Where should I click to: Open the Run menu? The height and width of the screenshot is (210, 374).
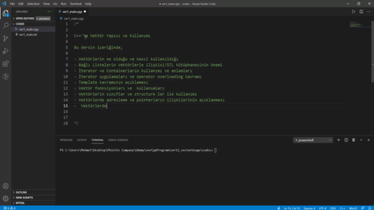[64, 4]
